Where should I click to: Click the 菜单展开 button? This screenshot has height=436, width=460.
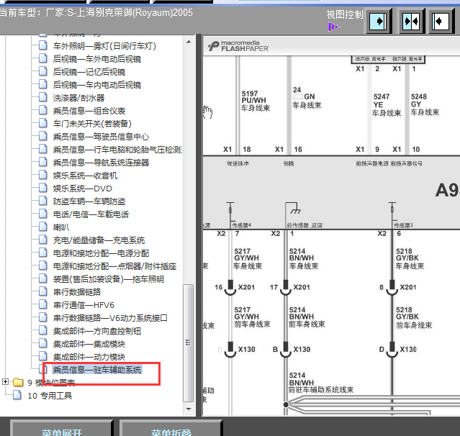pos(62,429)
